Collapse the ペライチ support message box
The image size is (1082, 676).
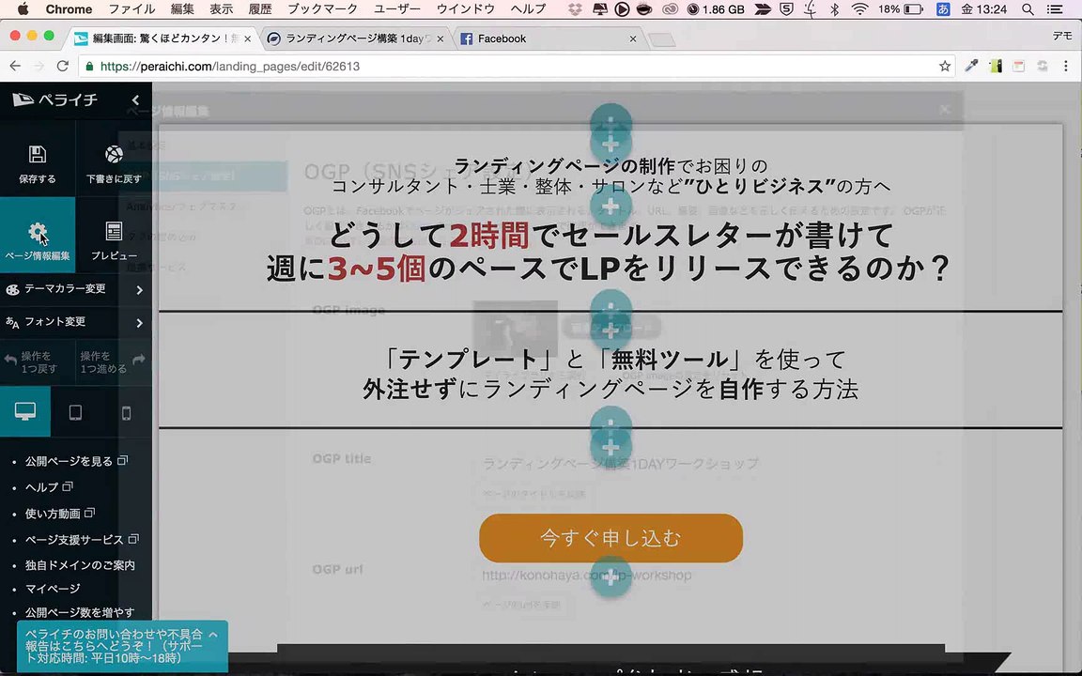tap(213, 635)
